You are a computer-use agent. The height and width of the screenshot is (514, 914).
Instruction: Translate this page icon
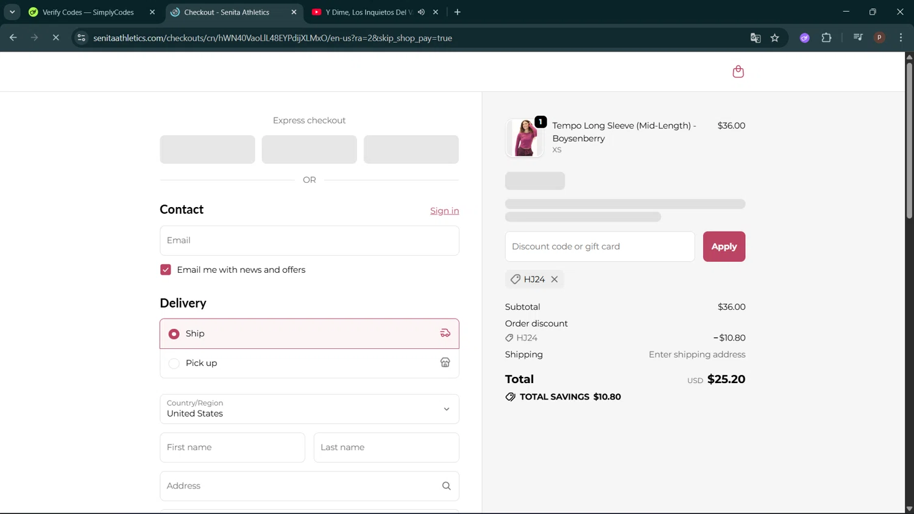tap(756, 38)
